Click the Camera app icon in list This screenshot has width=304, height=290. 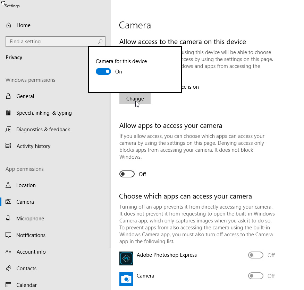(126, 279)
